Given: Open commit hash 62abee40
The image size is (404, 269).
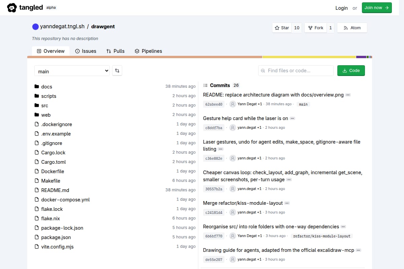Looking at the screenshot, I should (x=214, y=104).
